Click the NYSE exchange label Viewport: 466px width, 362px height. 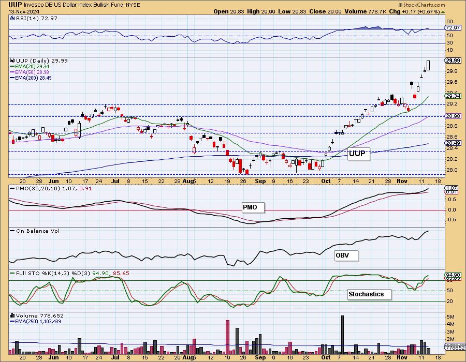click(133, 5)
